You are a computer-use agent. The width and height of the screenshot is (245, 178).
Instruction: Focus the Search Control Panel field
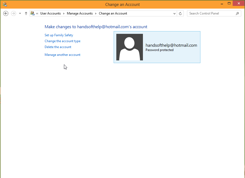pyautogui.click(x=214, y=13)
